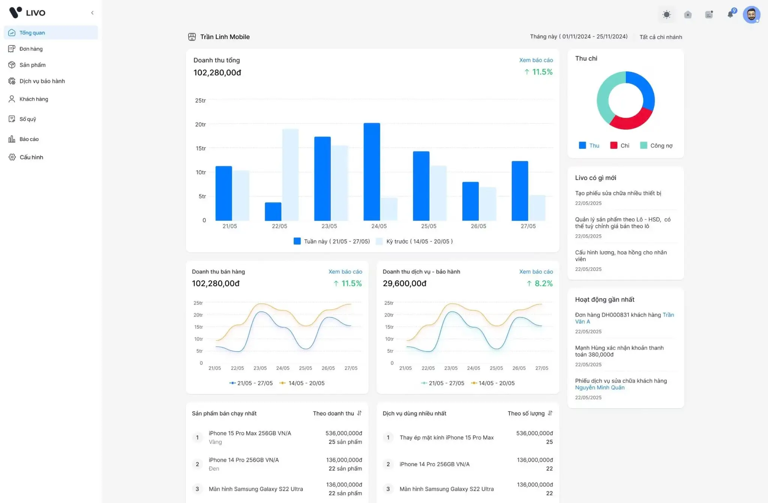The height and width of the screenshot is (503, 768).
Task: Toggle the Chi red legend swatch
Action: 613,145
